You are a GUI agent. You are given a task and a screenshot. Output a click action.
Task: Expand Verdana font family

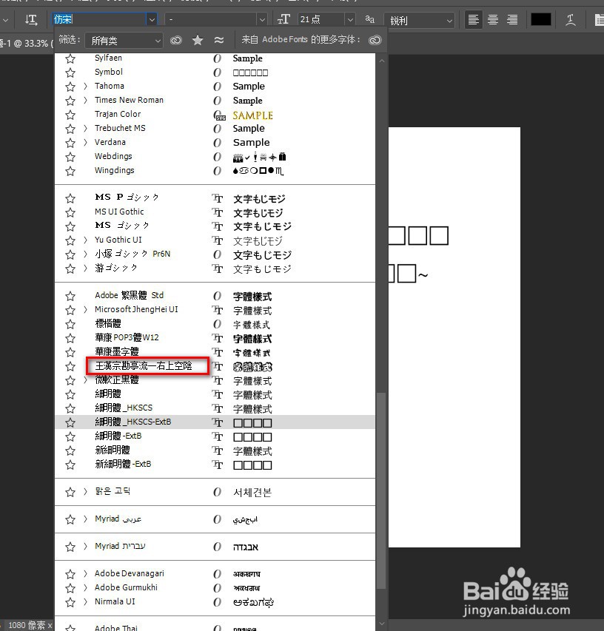(85, 143)
